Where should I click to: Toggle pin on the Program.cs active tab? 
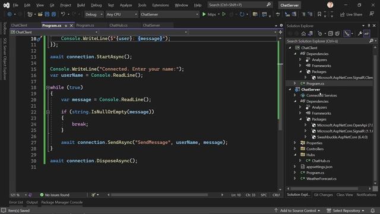click(66, 26)
